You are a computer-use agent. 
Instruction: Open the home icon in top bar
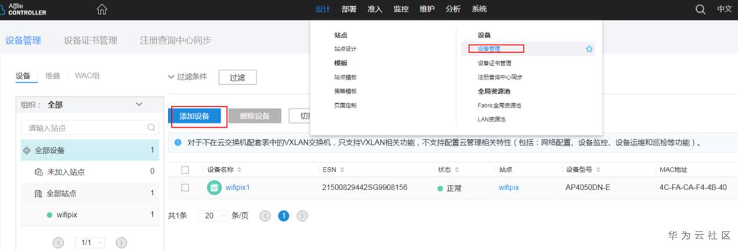click(102, 9)
